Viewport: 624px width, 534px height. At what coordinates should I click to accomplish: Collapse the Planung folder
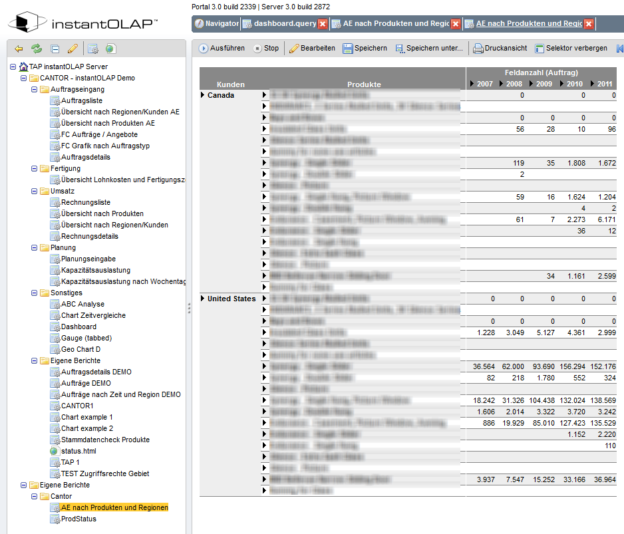(34, 248)
